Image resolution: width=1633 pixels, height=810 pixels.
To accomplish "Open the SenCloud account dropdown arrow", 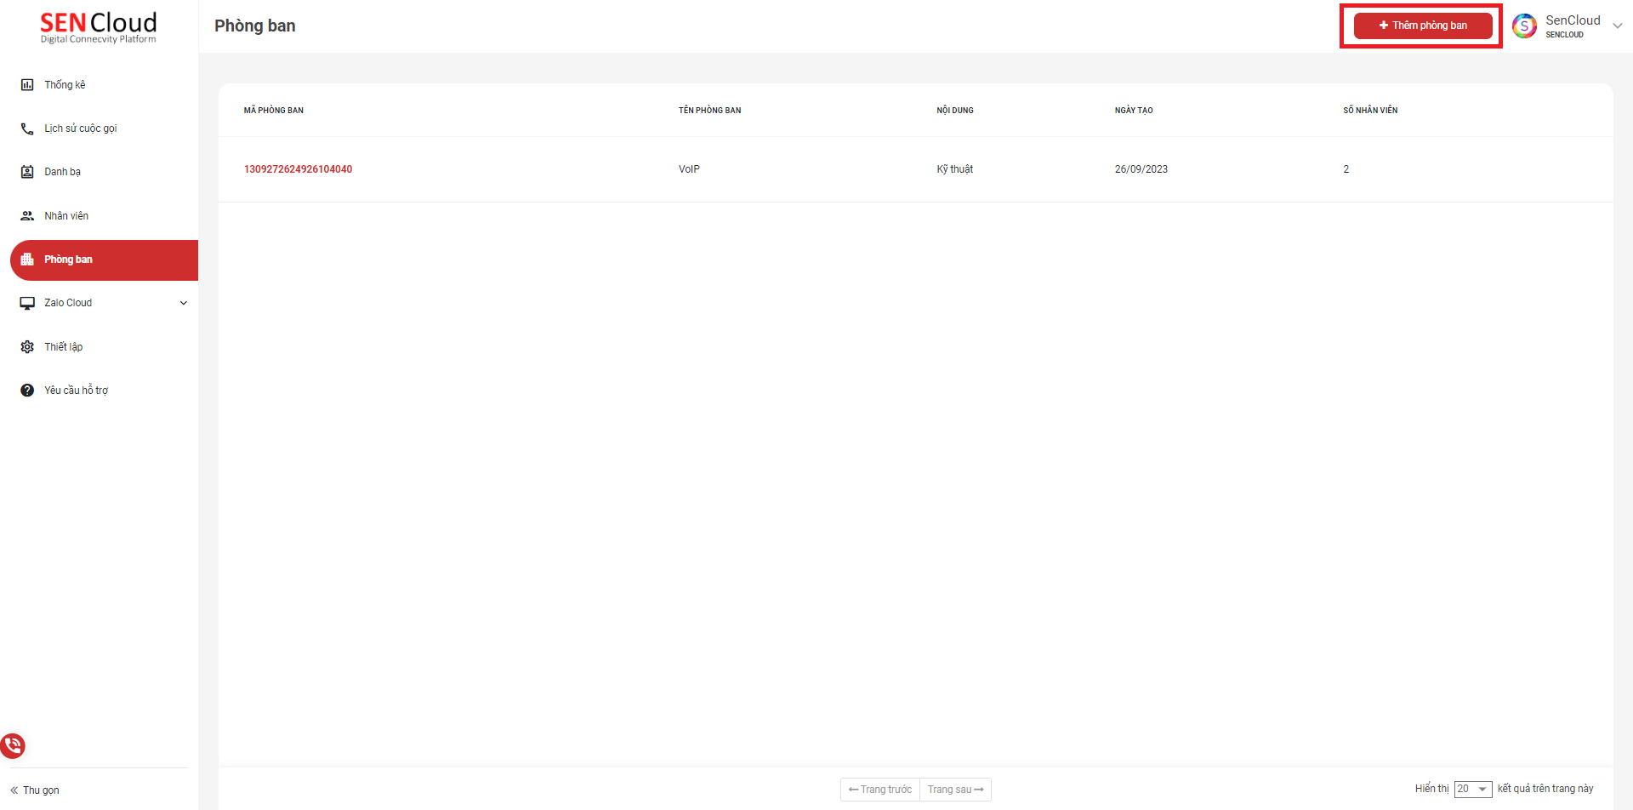I will click(1618, 26).
